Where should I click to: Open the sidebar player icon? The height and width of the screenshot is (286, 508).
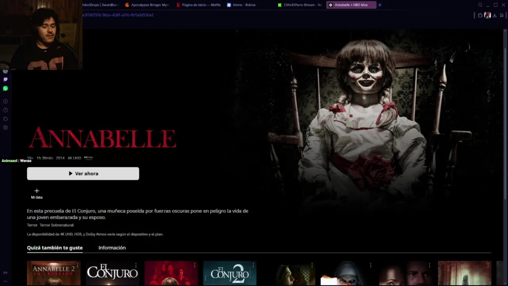click(x=5, y=101)
